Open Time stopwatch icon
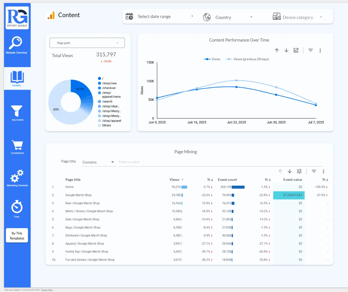 tap(17, 207)
